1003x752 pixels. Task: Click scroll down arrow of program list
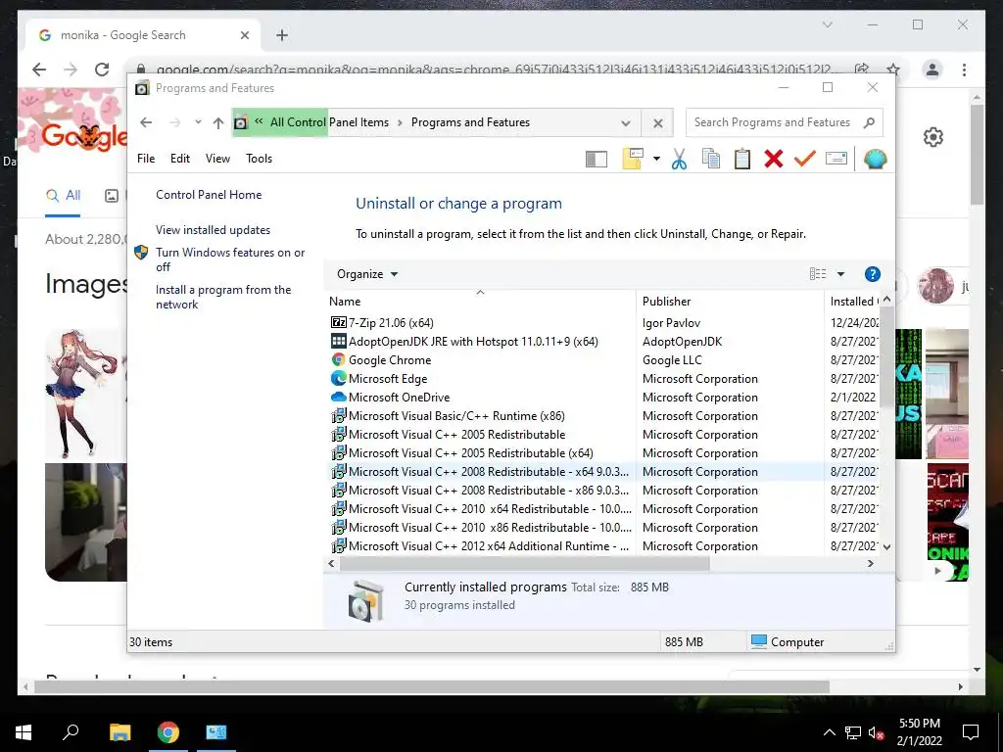pos(886,546)
